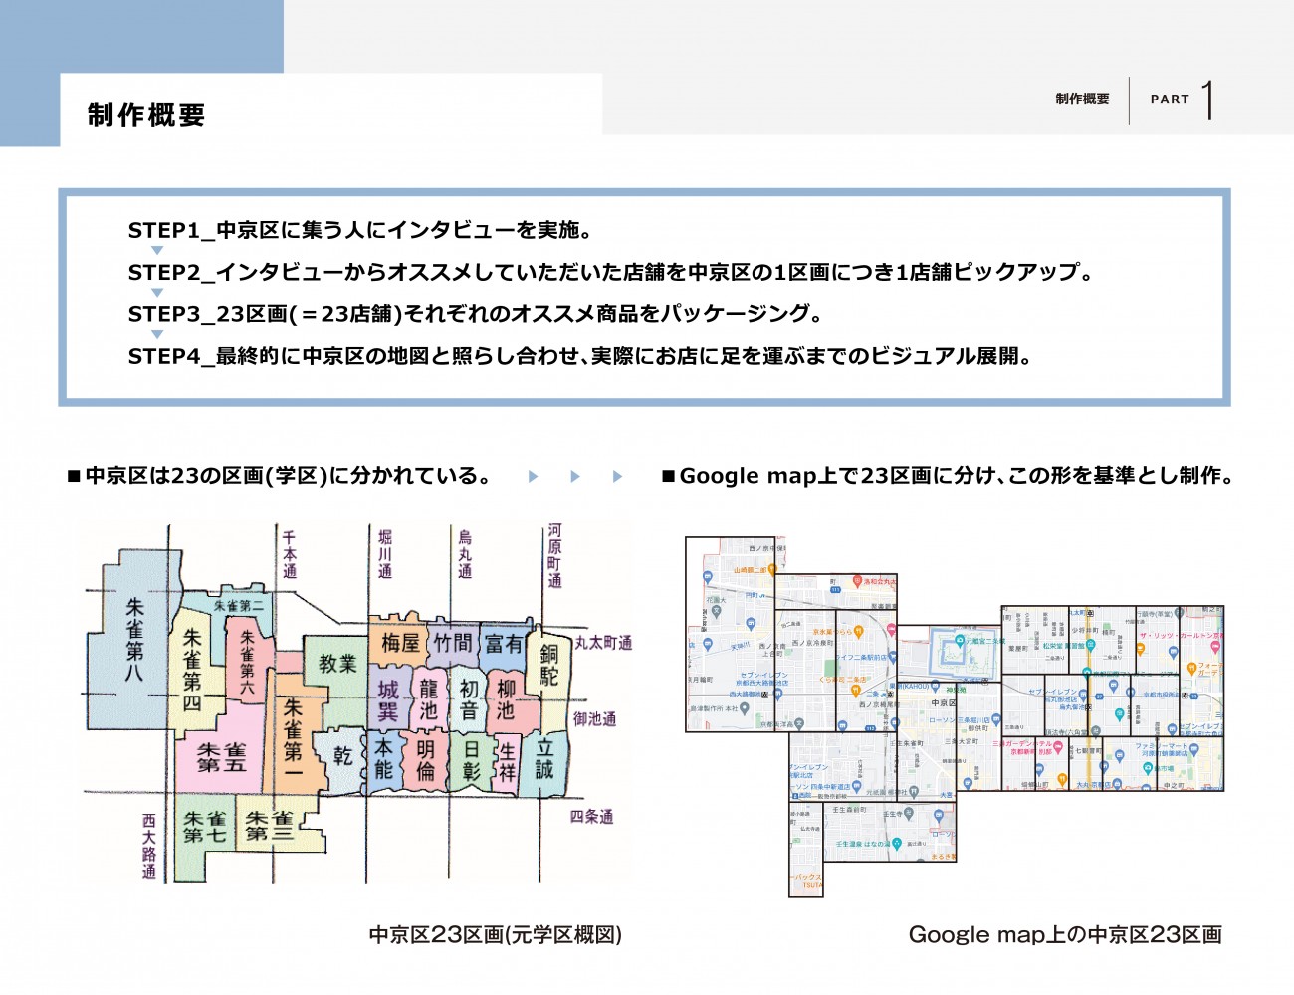
Task: Click the 島津製作所 本社 location pin
Action: coord(744,709)
